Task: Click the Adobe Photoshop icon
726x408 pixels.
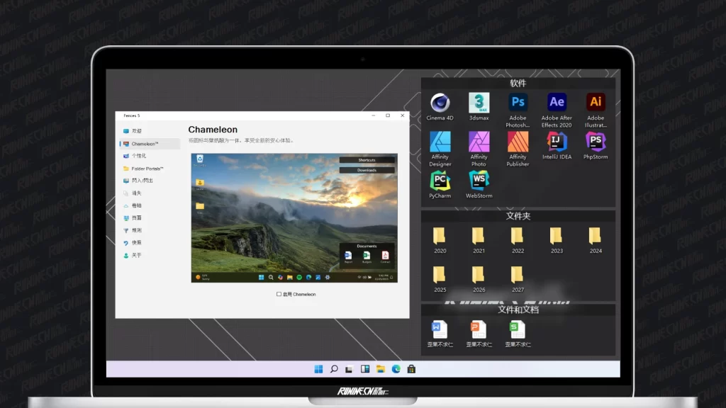Action: [x=518, y=103]
